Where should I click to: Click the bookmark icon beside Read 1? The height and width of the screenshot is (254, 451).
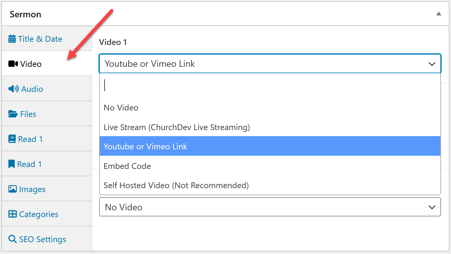coord(12,164)
